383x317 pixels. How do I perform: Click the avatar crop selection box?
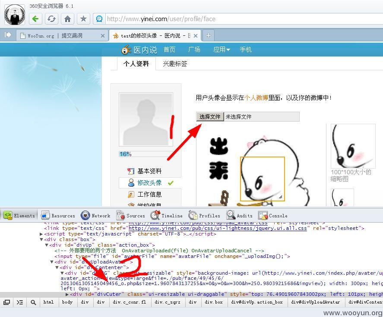point(263,179)
